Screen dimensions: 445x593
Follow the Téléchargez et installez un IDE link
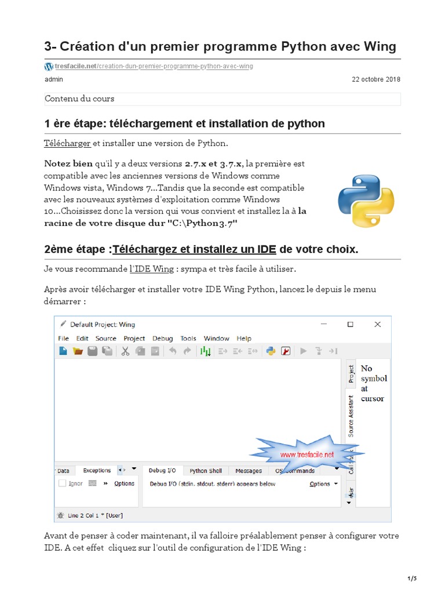[194, 249]
